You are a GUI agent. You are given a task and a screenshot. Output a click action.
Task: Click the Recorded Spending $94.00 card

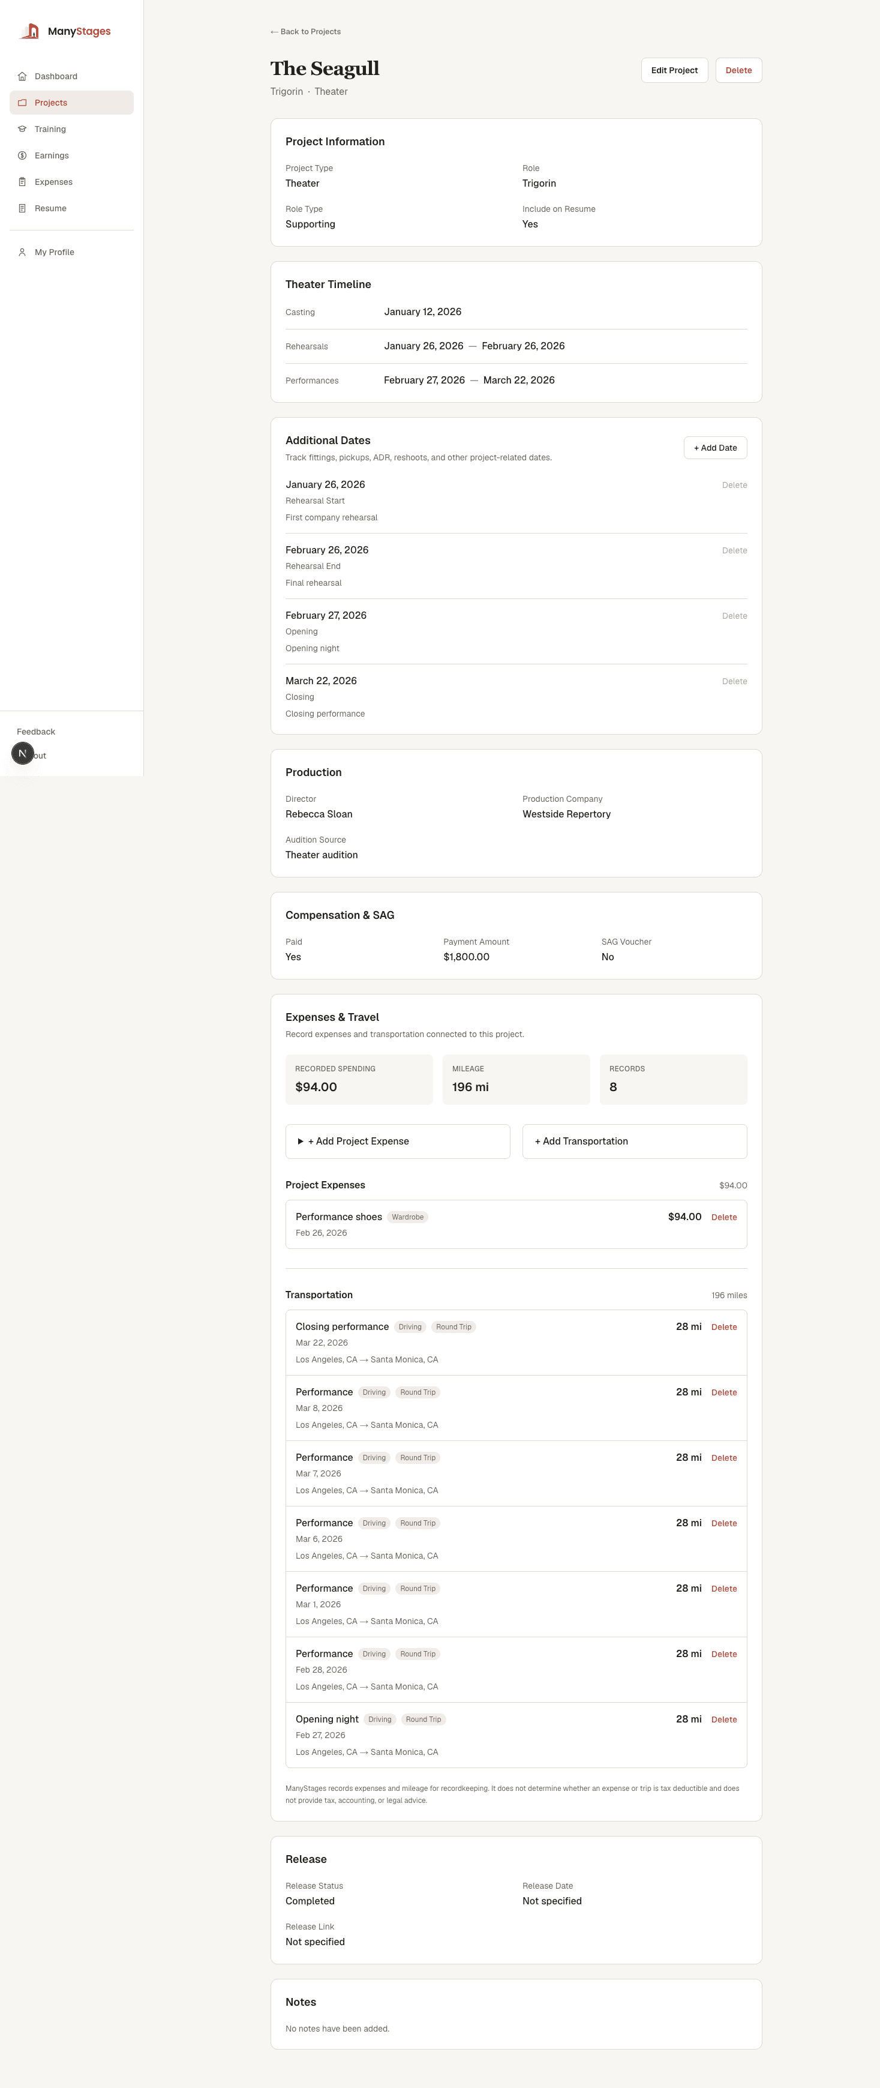(359, 1080)
